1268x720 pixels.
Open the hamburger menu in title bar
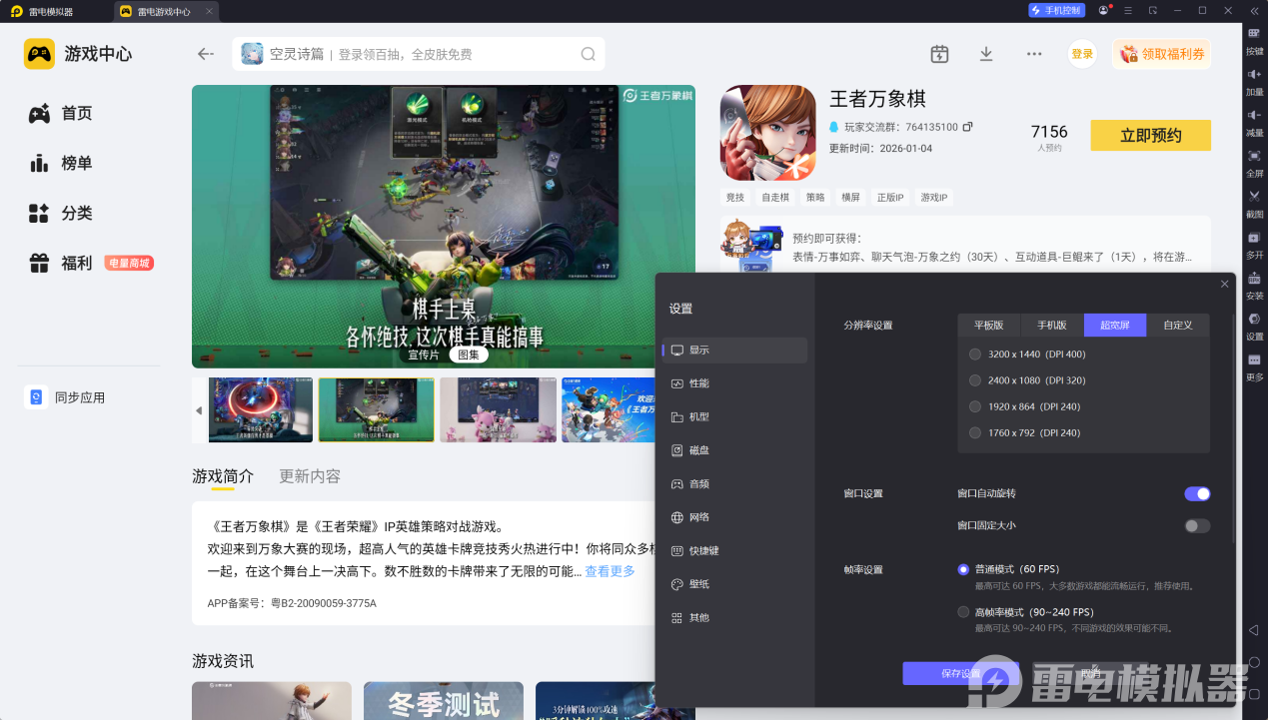tap(1128, 11)
